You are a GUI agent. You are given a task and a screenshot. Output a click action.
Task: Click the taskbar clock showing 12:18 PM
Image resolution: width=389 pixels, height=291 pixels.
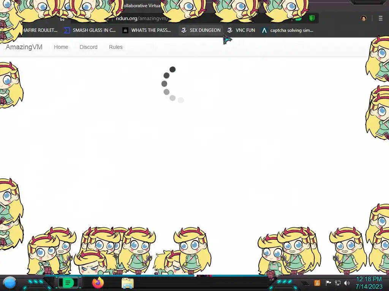pyautogui.click(x=369, y=283)
